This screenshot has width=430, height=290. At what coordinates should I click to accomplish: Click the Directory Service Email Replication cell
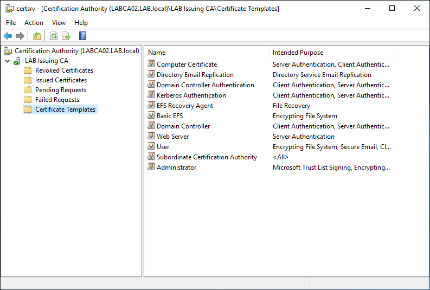coord(322,75)
